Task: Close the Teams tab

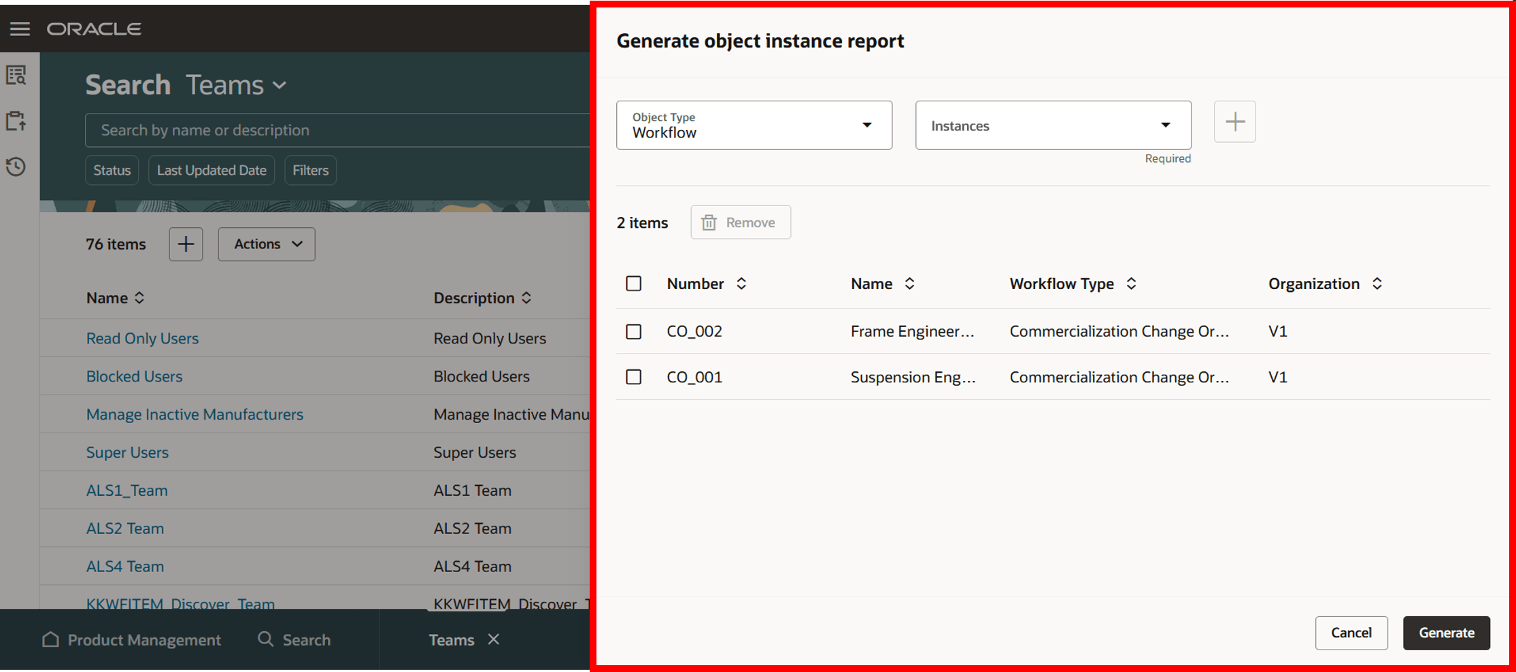Action: 495,639
